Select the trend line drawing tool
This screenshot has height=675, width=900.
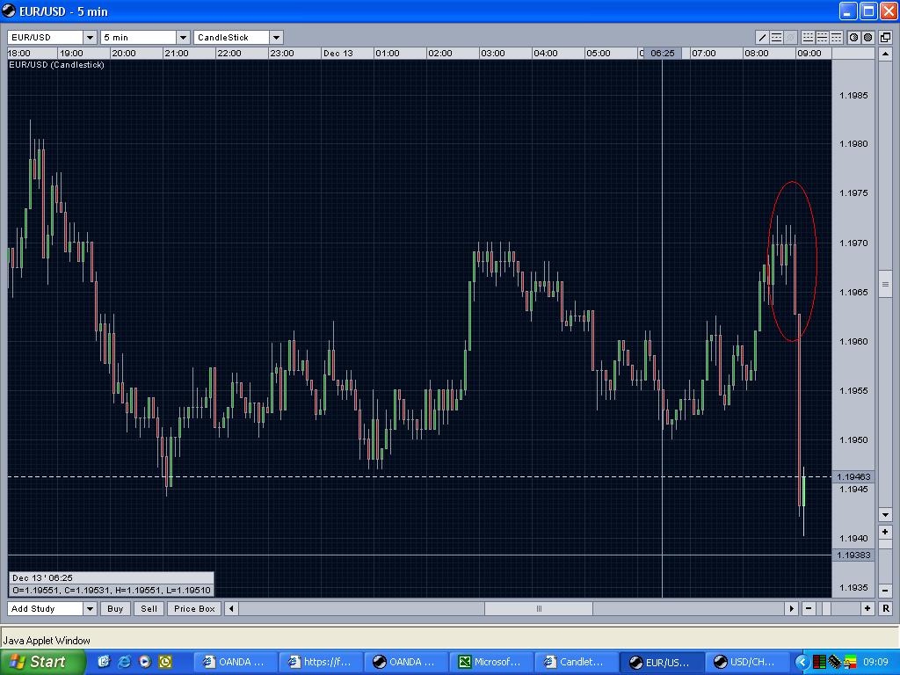762,37
